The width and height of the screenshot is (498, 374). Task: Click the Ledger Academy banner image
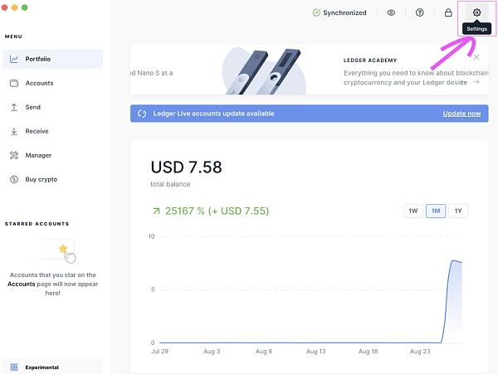263,70
